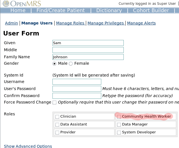Enable the Clinician role checkbox

[x=57, y=117]
